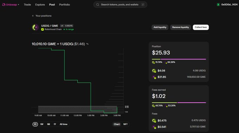Open the Portfolio page

(64, 5)
